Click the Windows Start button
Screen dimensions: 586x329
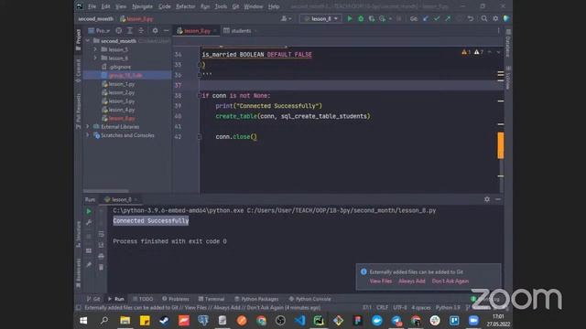[83, 321]
